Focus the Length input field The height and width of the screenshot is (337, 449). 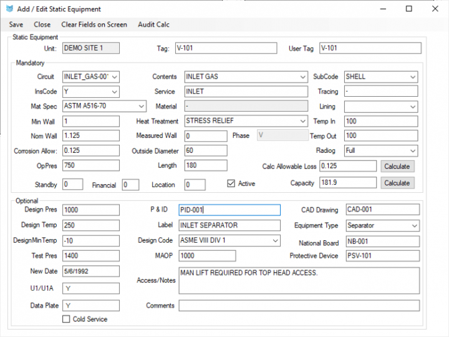[206, 165]
